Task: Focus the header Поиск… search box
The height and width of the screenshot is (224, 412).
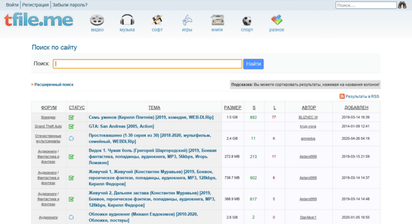Action: coord(366,5)
